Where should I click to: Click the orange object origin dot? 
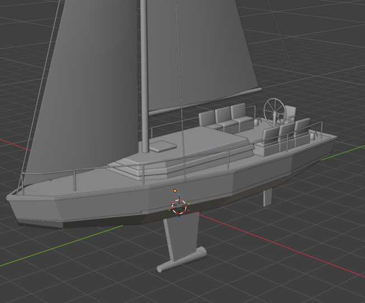pos(175,191)
